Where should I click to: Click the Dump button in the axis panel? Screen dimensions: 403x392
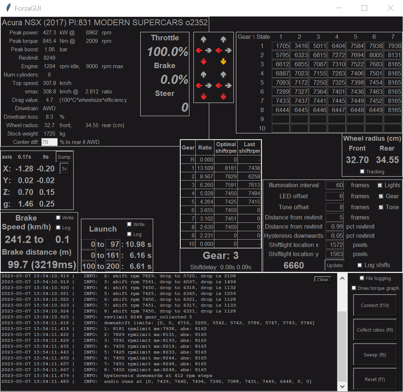pyautogui.click(x=64, y=157)
